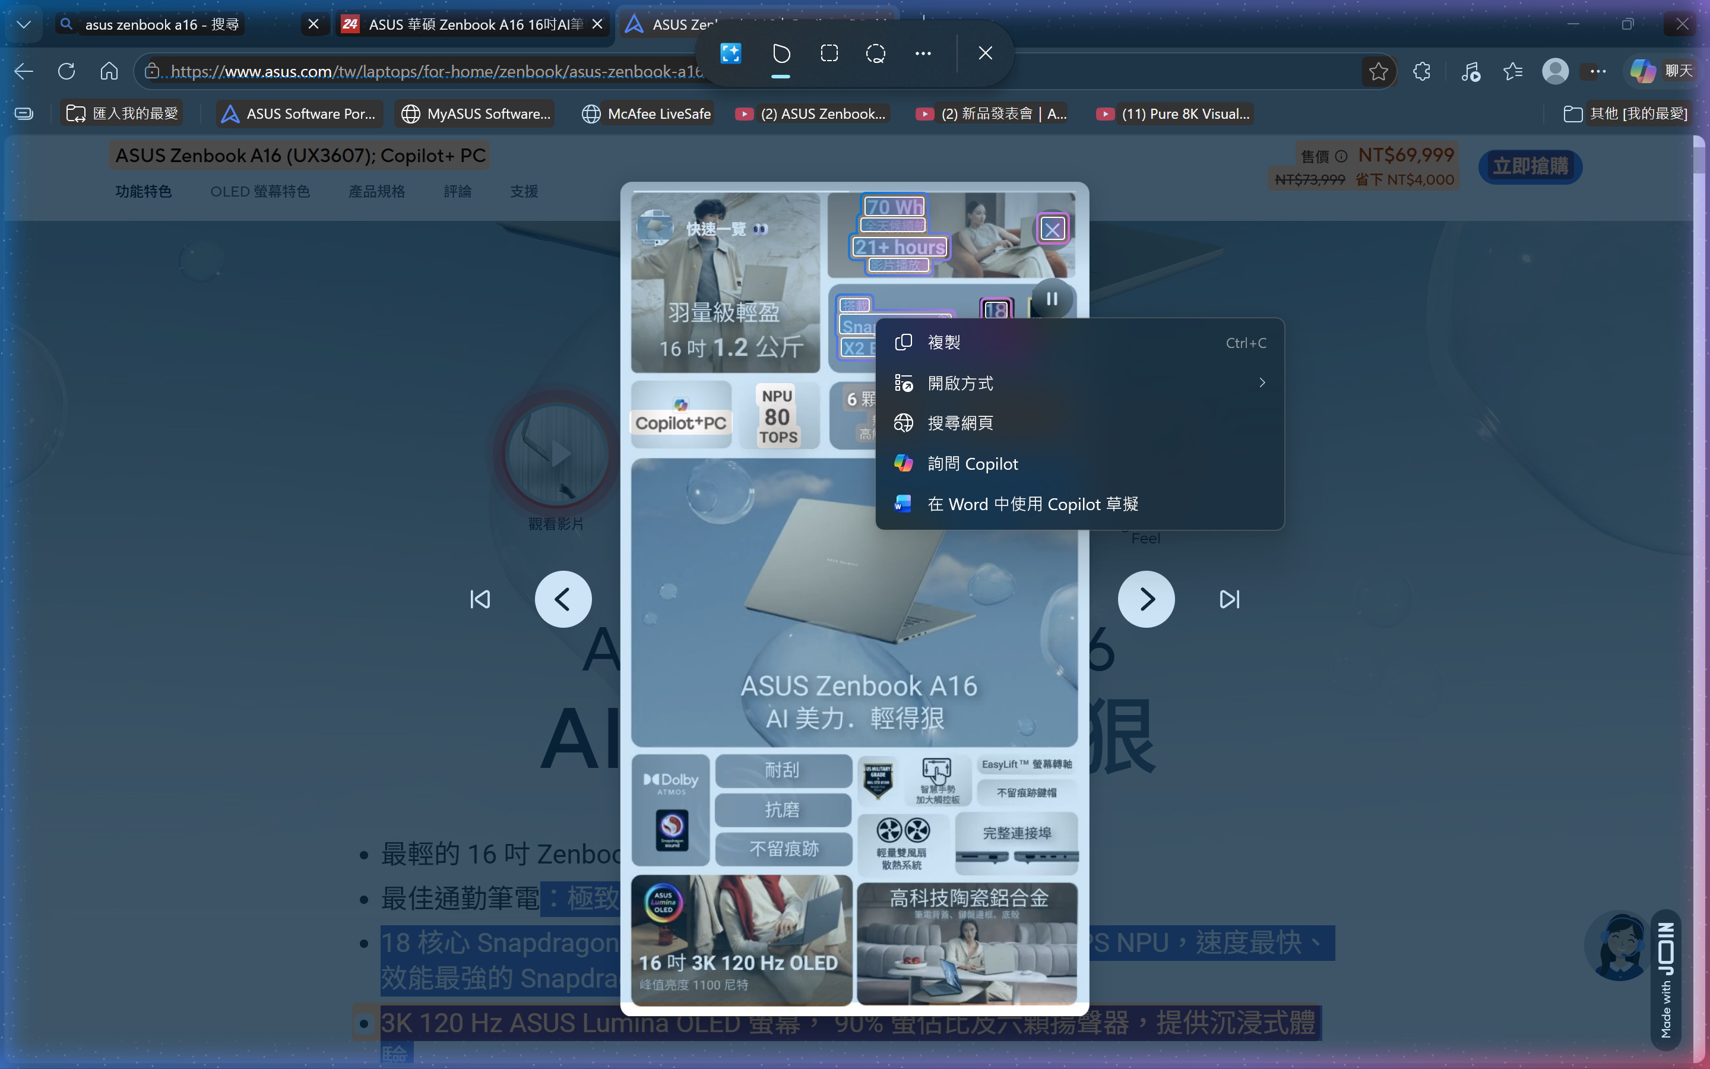Click the home icon in browser toolbar

point(109,71)
